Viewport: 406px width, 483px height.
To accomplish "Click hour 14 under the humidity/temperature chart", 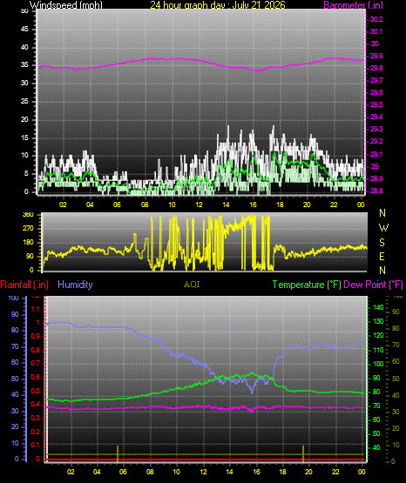I will tap(229, 472).
